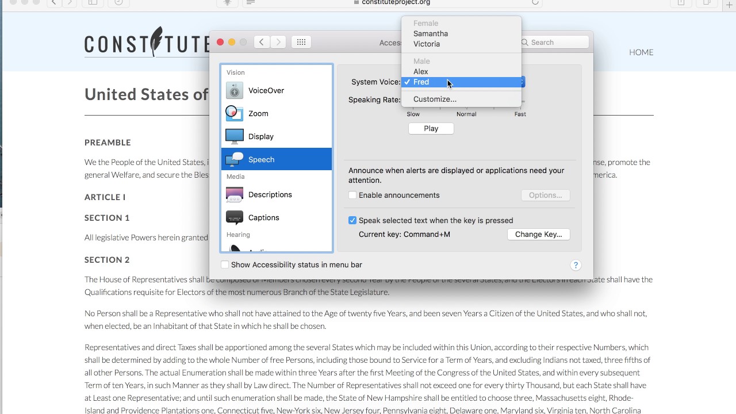Select the checked Fred voice
The height and width of the screenshot is (414, 736).
pos(461,82)
